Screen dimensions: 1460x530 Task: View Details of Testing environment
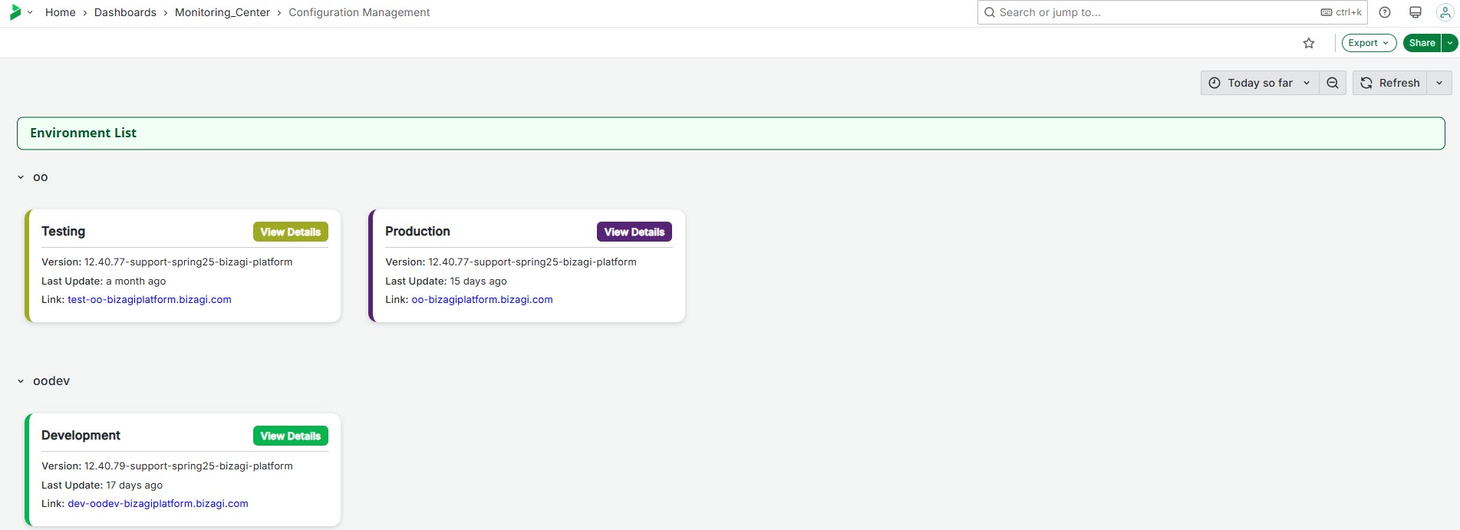(291, 232)
